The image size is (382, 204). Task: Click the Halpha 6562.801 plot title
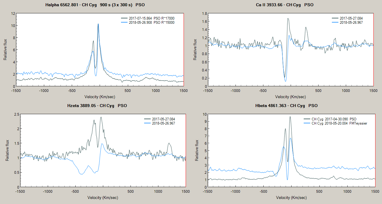(x=95, y=5)
